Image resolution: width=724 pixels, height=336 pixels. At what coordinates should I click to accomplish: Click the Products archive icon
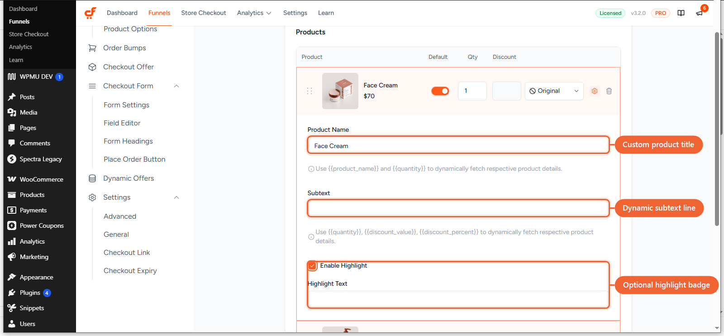click(x=12, y=195)
